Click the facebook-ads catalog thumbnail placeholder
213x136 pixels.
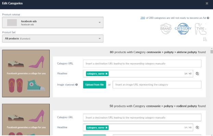tap(12, 23)
